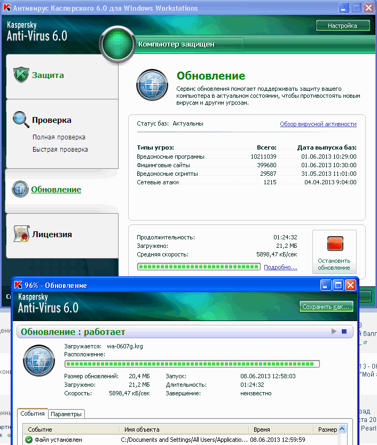The height and width of the screenshot is (445, 377).
Task: Open Обзор вирусной активности link
Action: tap(318, 124)
